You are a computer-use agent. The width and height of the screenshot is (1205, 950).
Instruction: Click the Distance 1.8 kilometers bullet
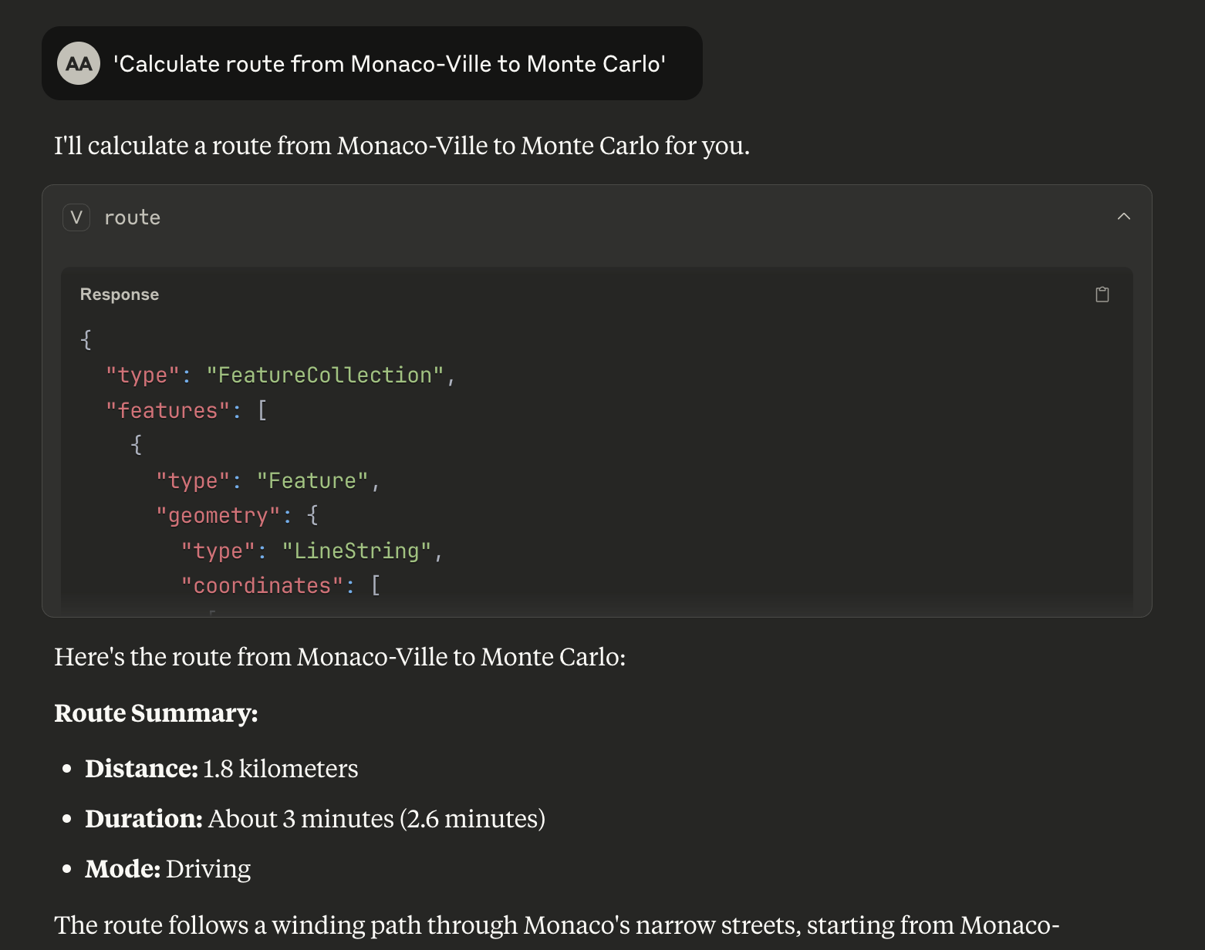(x=221, y=769)
